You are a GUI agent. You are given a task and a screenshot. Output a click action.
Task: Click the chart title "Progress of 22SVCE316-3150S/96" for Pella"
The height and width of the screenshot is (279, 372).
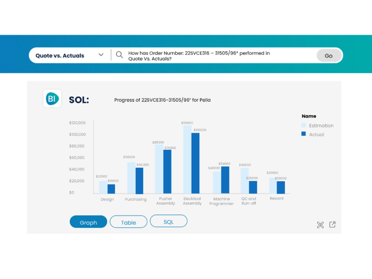[x=163, y=100]
